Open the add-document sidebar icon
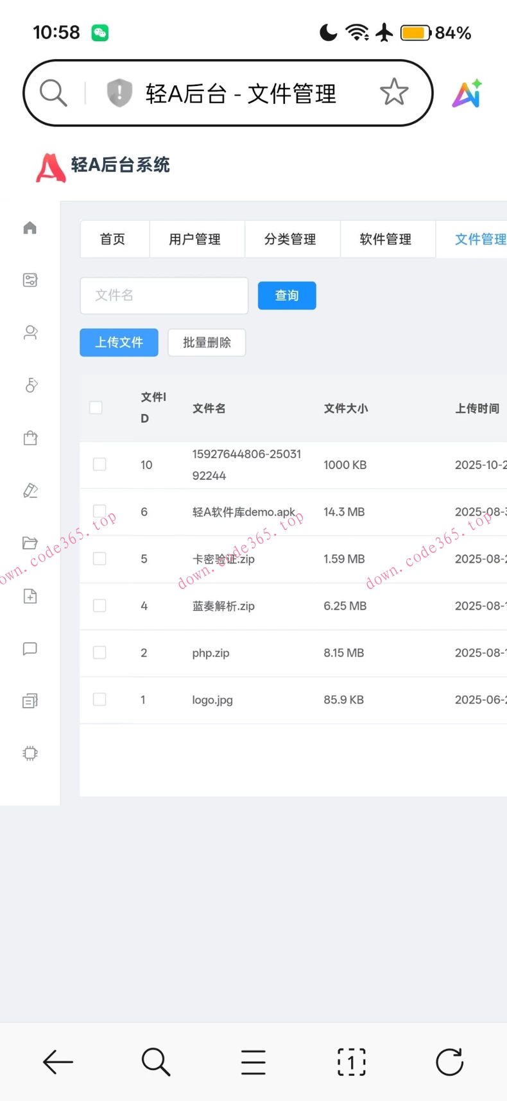The height and width of the screenshot is (1101, 507). coord(30,596)
